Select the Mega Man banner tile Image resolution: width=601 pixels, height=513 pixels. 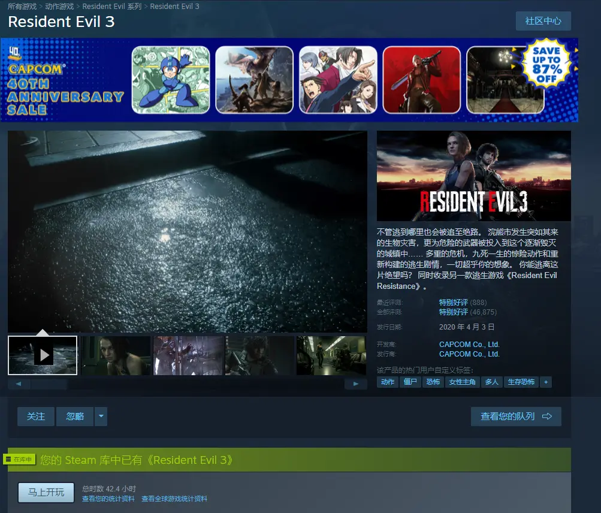click(x=171, y=80)
